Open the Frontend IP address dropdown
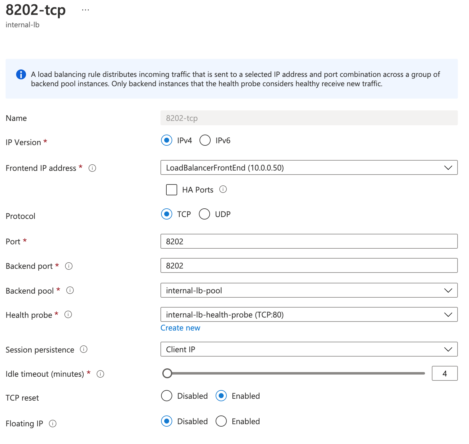 (309, 167)
